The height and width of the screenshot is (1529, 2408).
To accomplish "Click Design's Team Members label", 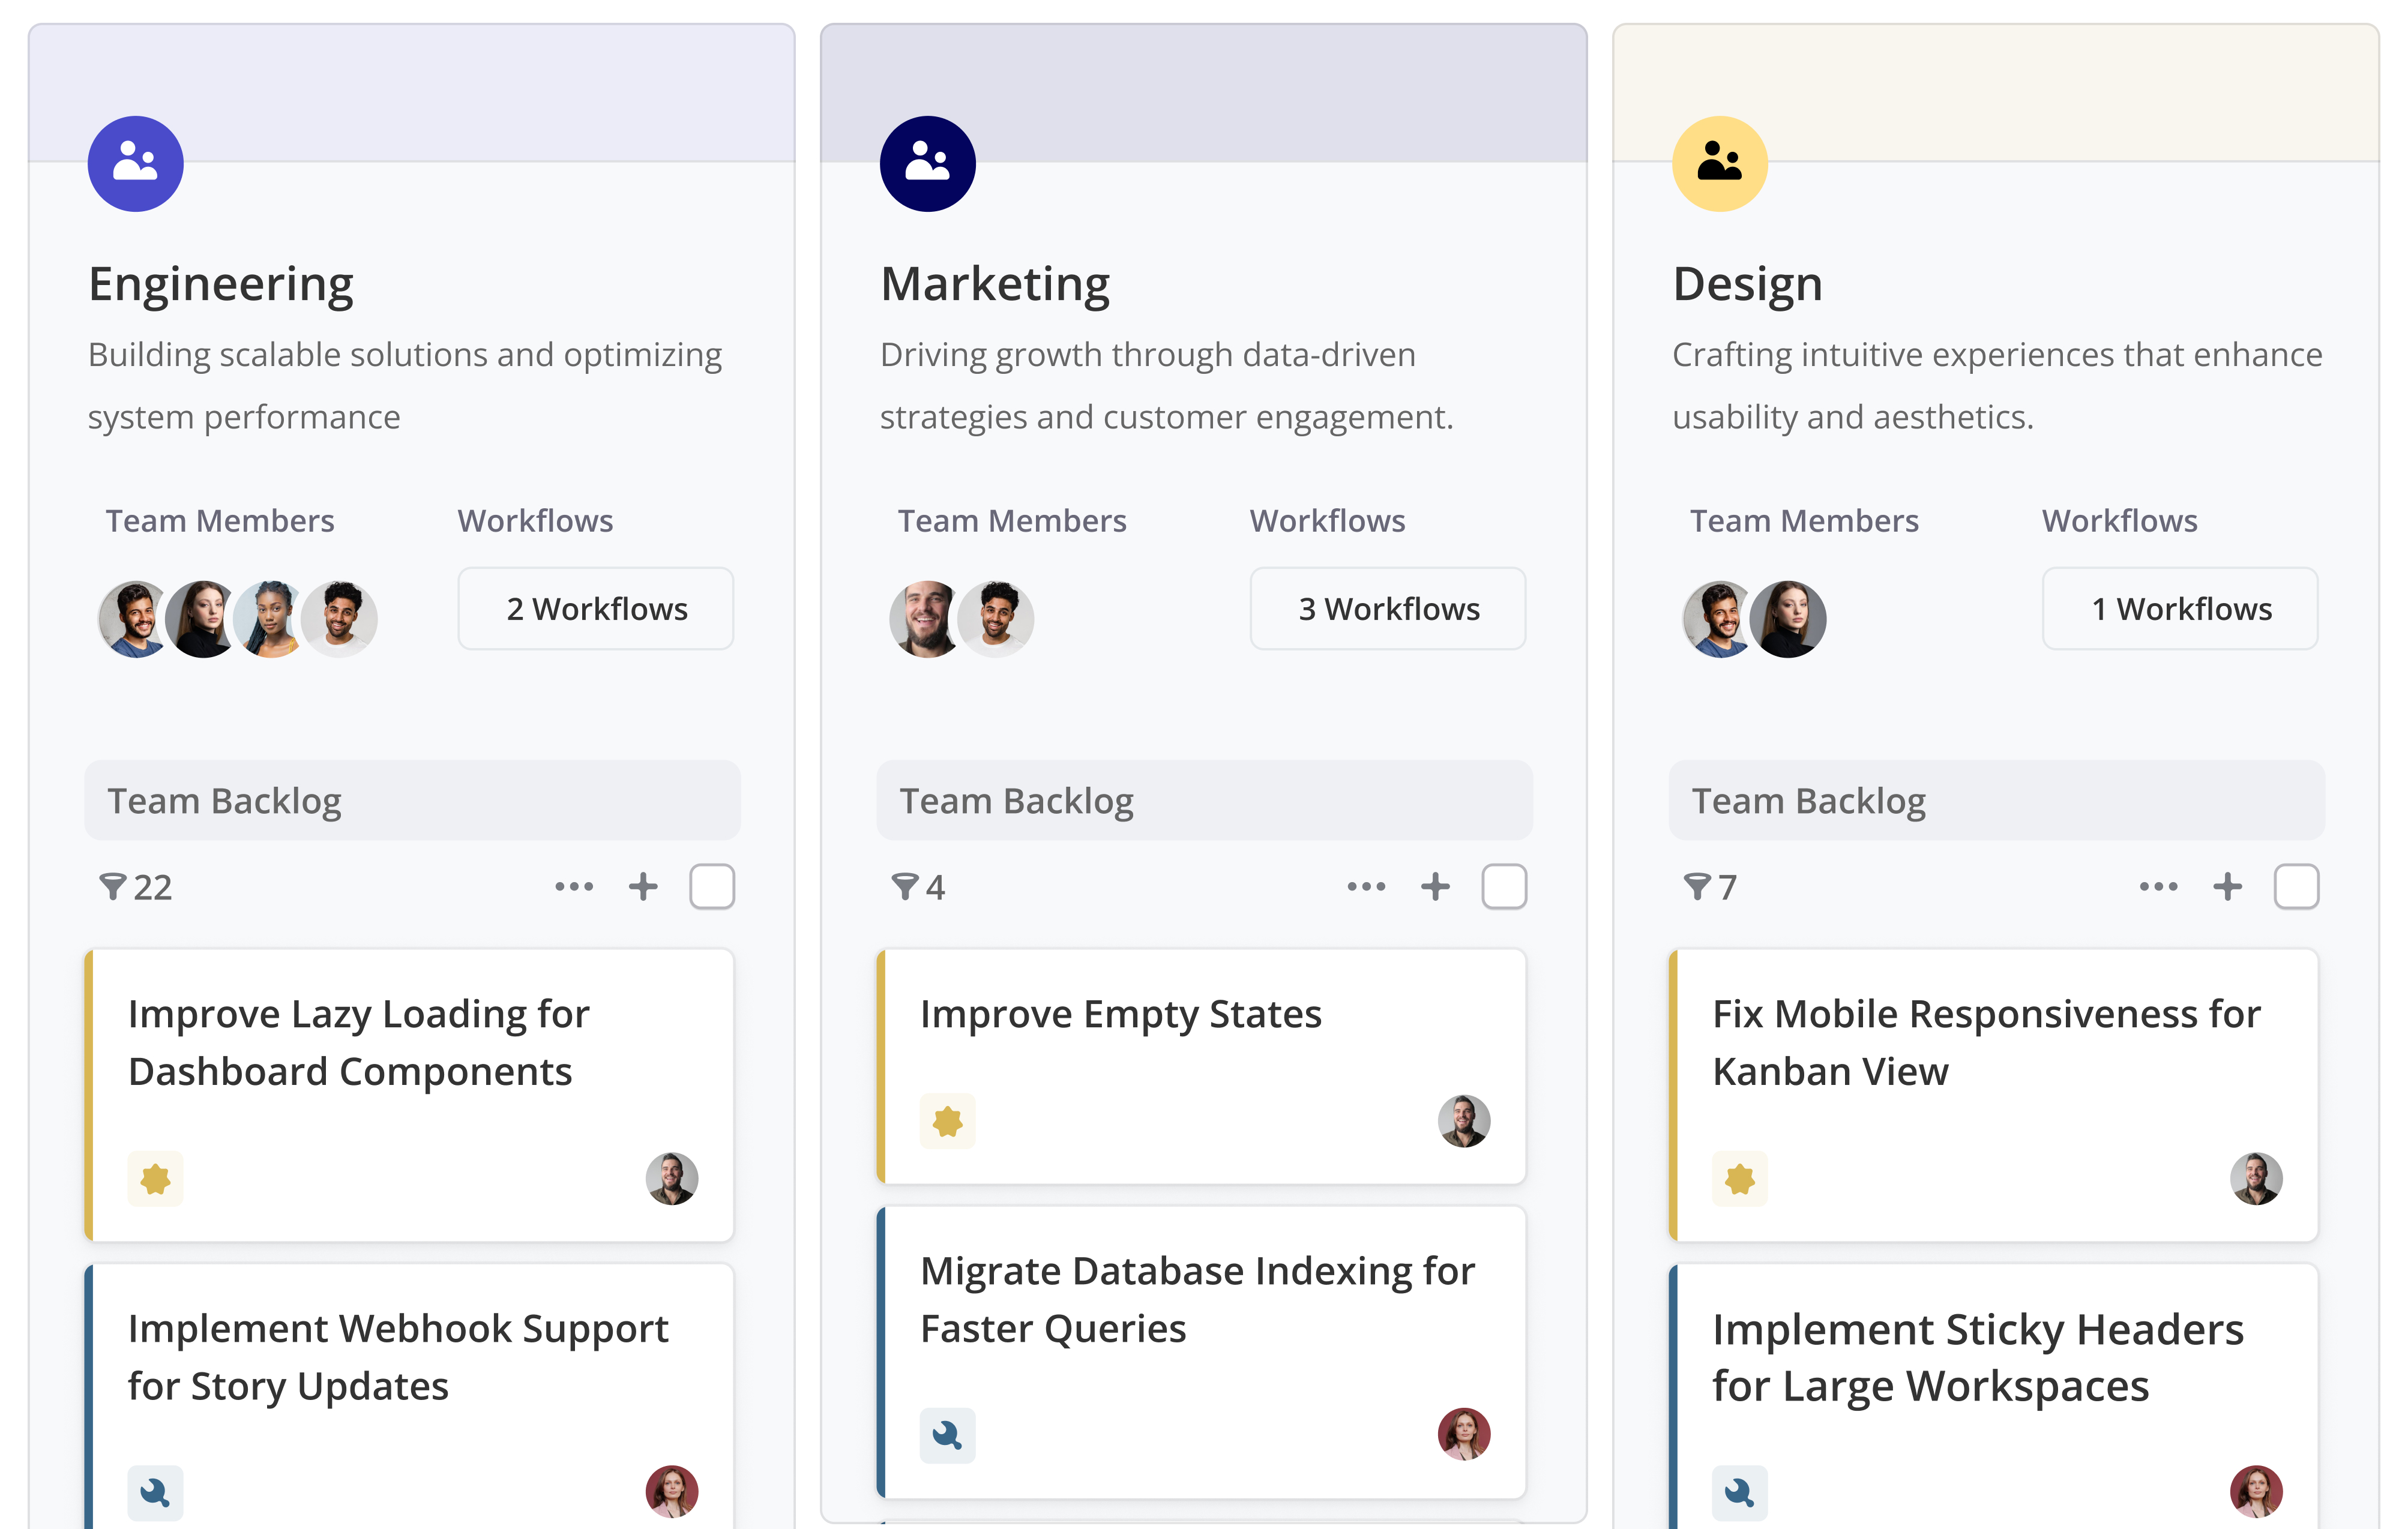I will click(x=1804, y=521).
